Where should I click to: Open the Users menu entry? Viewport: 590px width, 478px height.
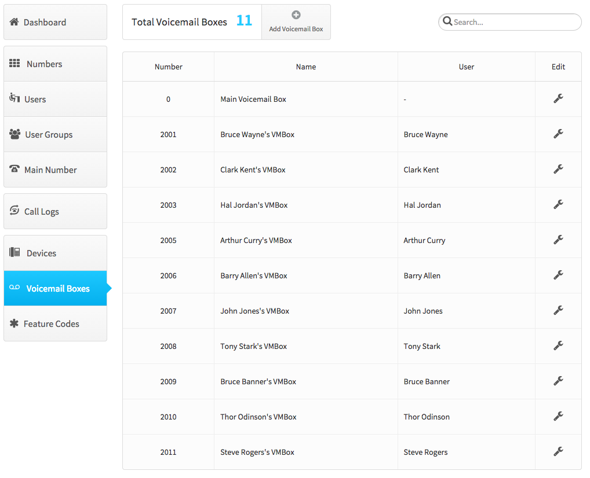tap(55, 99)
